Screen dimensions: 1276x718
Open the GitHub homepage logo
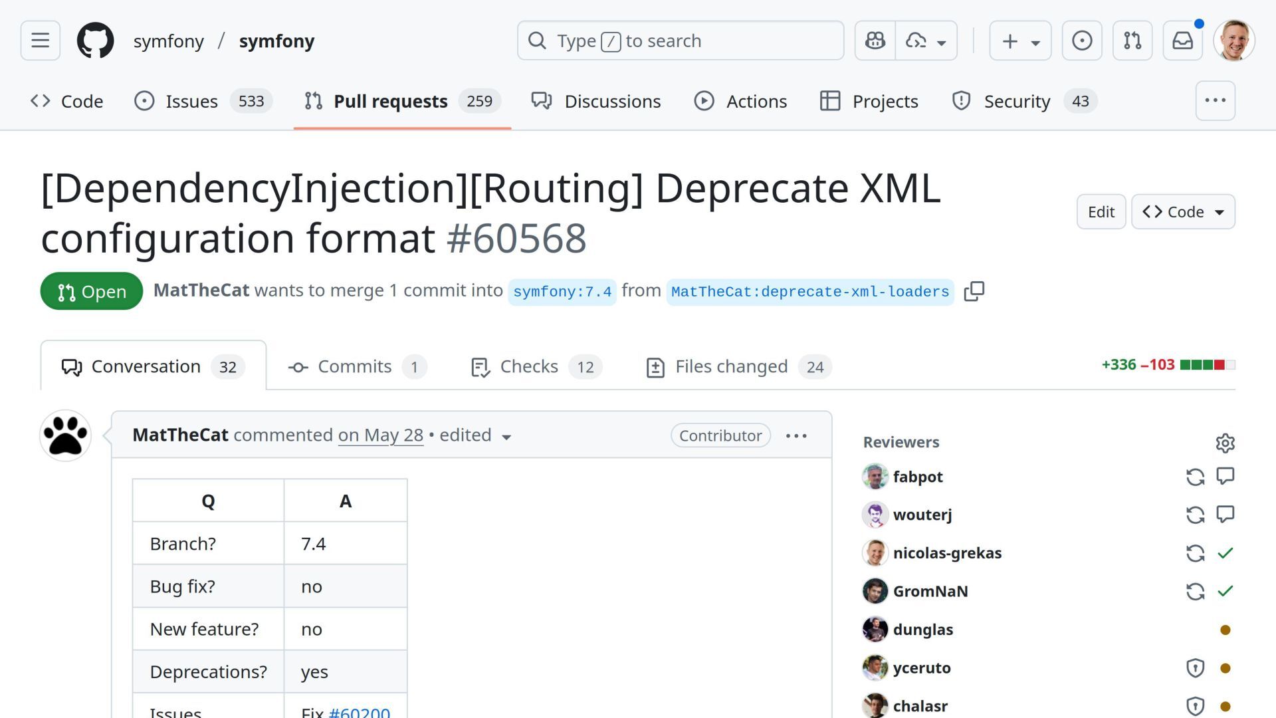tap(95, 41)
